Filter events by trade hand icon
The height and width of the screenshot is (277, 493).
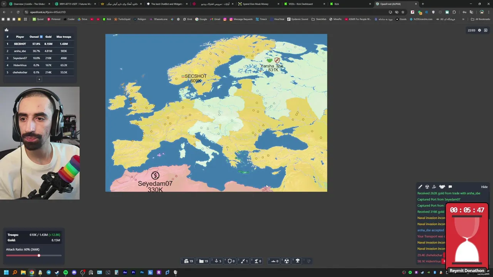click(434, 187)
